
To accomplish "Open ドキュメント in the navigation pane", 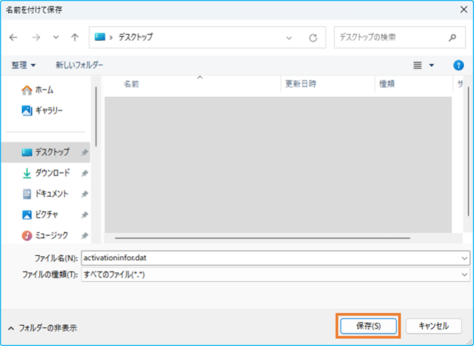I will [x=45, y=194].
